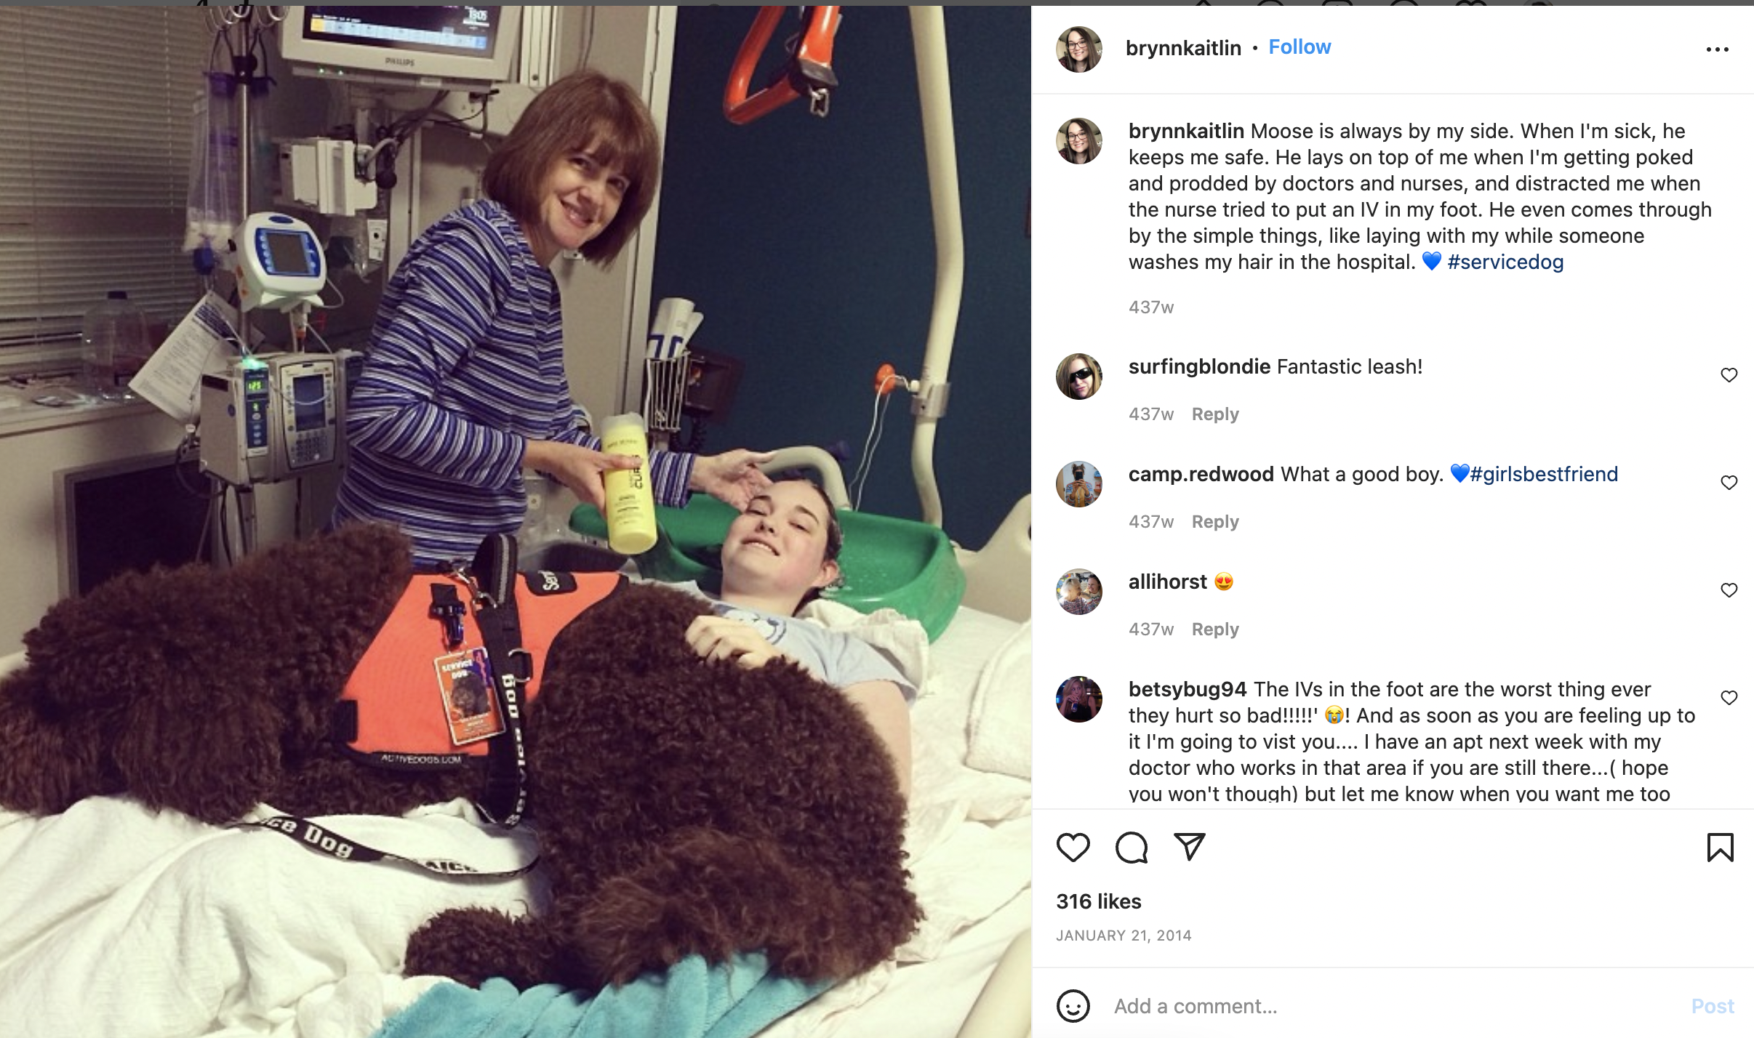
Task: Open the comment bubble icon
Action: click(x=1132, y=848)
